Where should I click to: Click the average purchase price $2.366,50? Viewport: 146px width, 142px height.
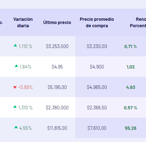97,108
